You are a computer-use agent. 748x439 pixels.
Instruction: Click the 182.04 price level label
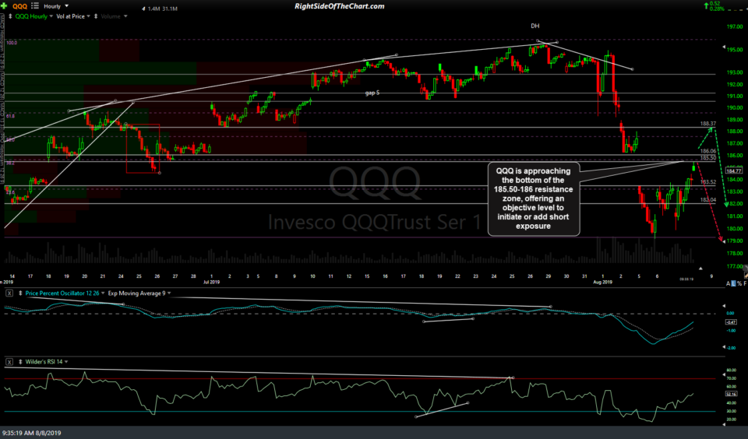(x=708, y=200)
